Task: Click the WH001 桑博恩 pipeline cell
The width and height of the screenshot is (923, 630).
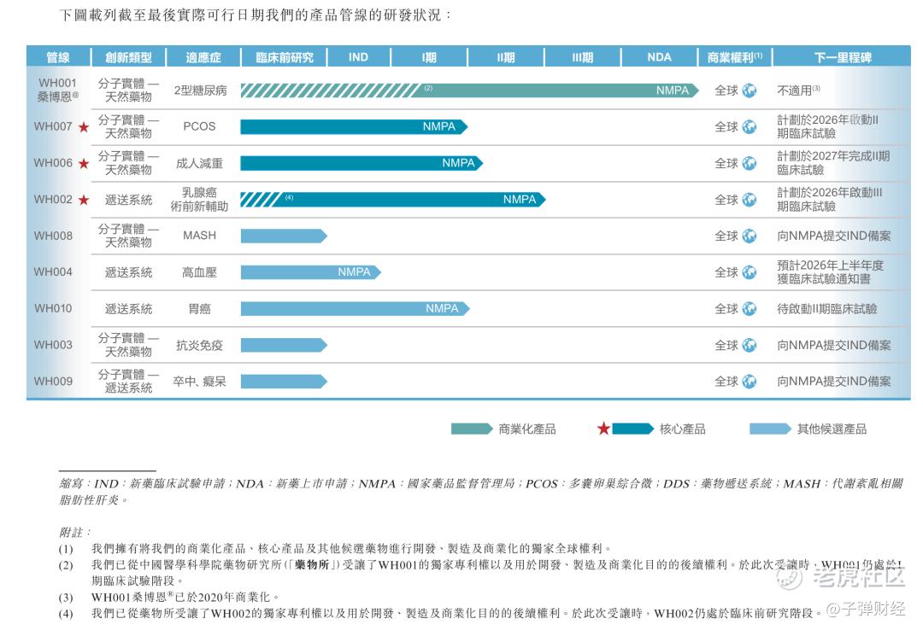Action: click(x=58, y=90)
